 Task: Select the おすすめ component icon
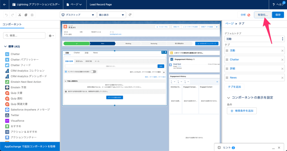pos(7,126)
